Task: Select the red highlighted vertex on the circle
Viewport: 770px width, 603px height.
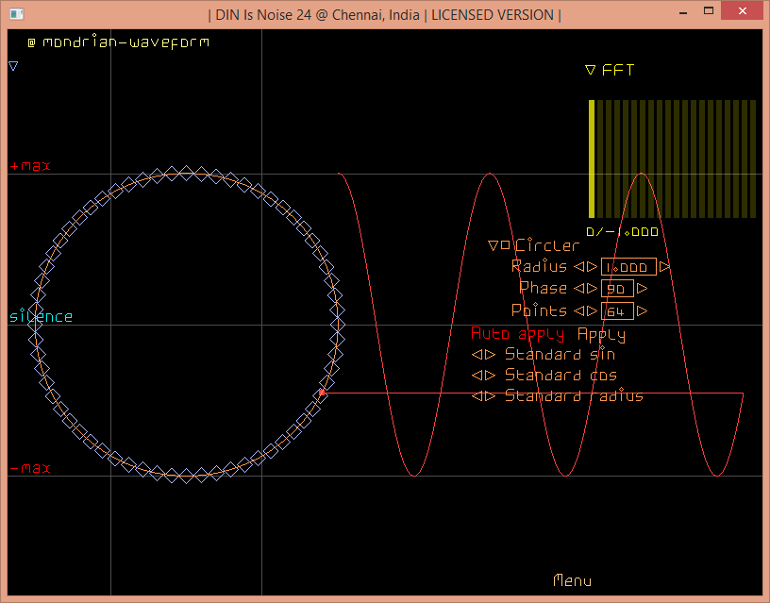Action: pos(322,393)
